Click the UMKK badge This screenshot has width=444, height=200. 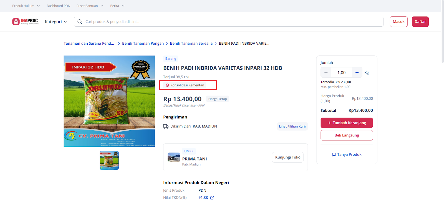click(x=189, y=151)
